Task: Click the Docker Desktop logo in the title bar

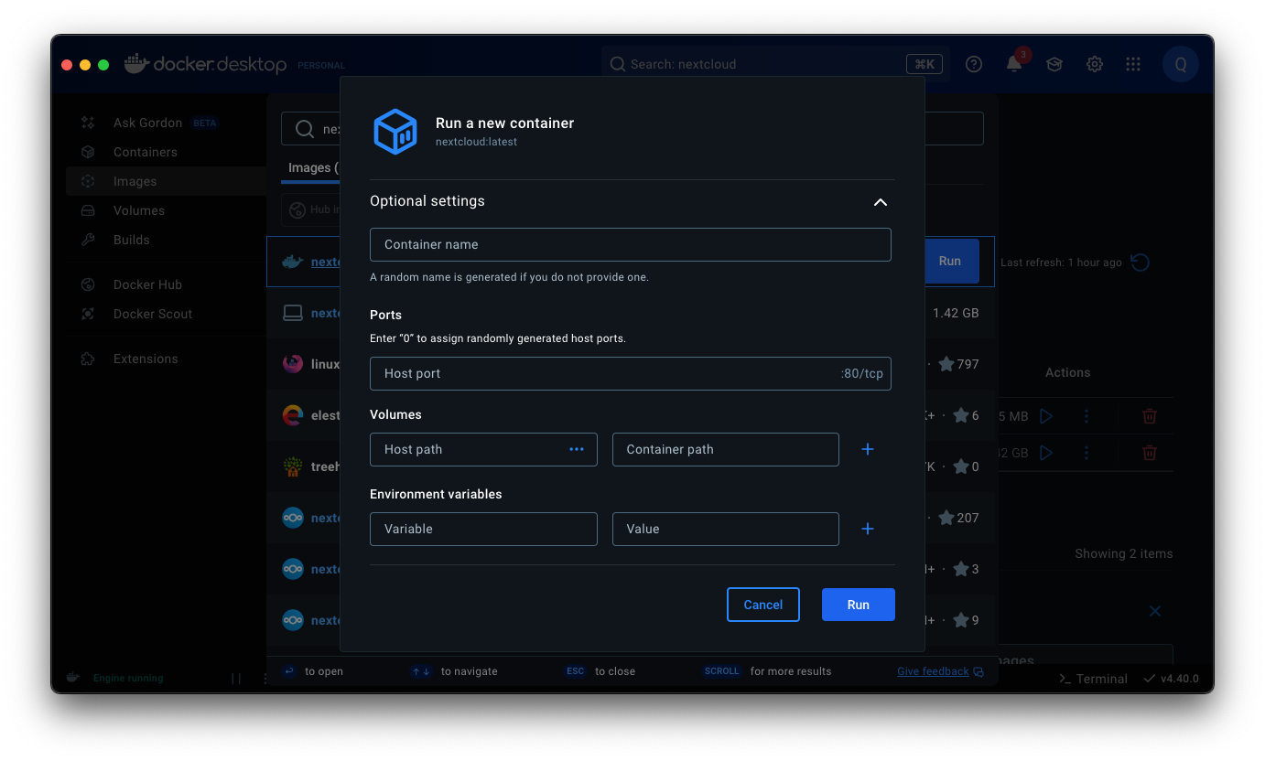Action: [206, 64]
